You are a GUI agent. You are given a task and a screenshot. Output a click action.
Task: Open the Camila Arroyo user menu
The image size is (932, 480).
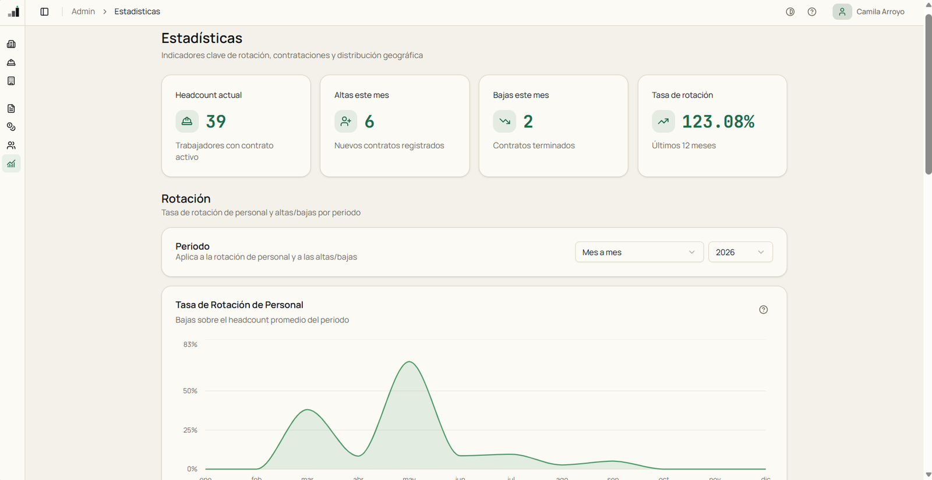point(869,12)
